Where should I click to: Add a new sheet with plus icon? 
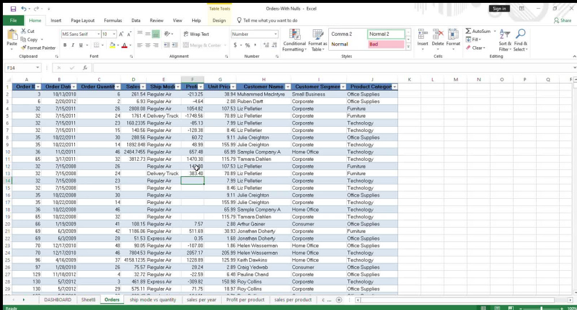tap(339, 300)
